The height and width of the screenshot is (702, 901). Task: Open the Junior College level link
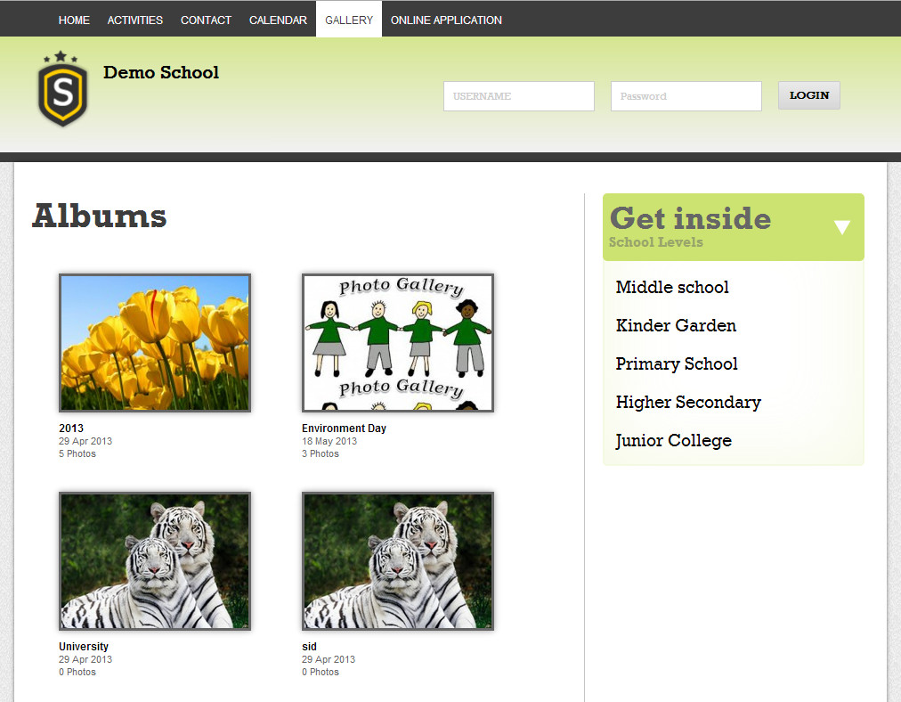coord(673,441)
